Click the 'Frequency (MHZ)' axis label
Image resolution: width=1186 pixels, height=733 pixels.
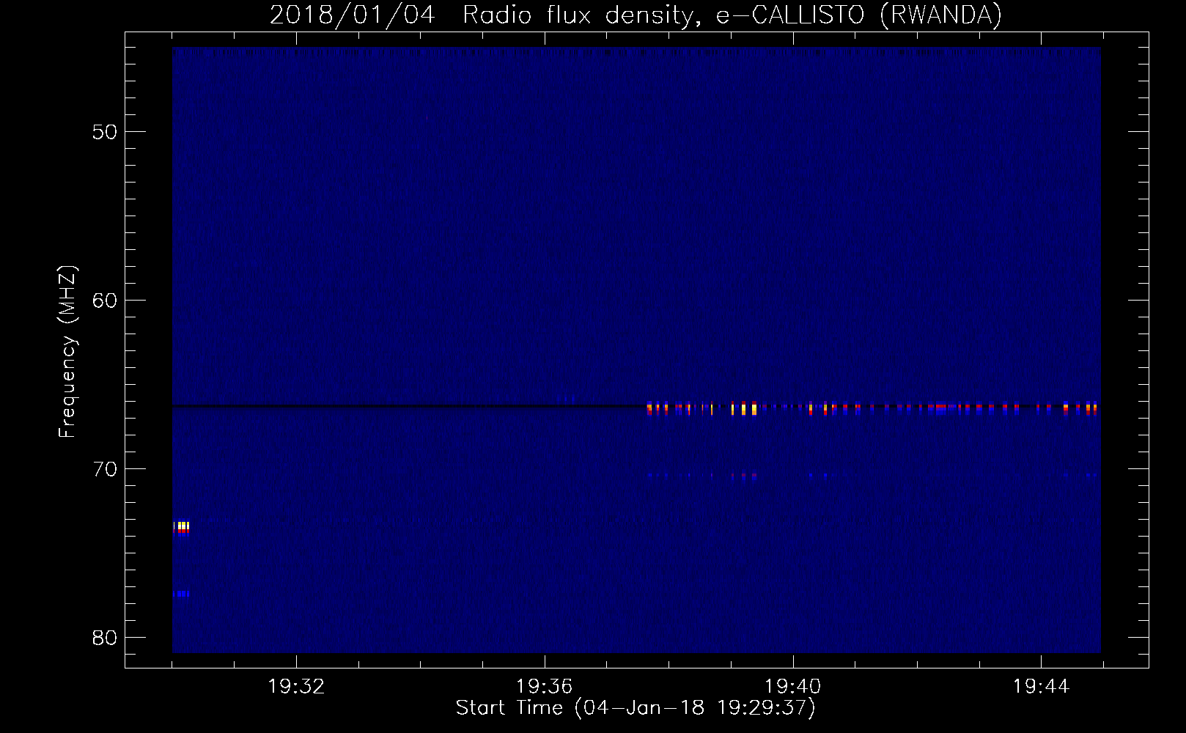coord(67,352)
